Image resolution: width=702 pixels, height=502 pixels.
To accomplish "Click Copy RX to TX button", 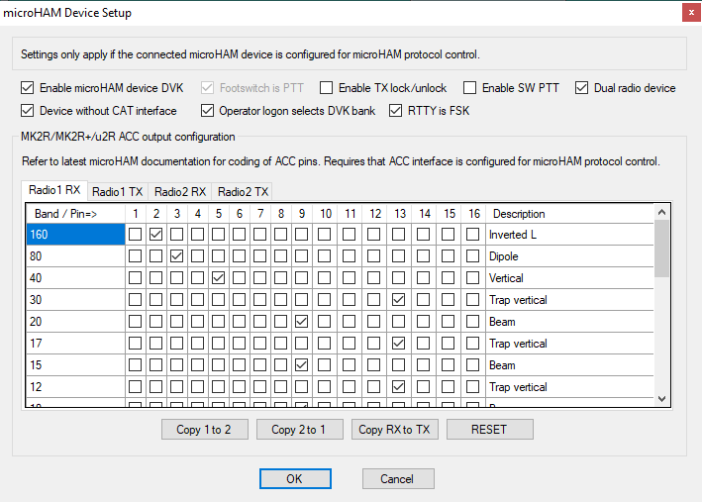I will [x=394, y=430].
